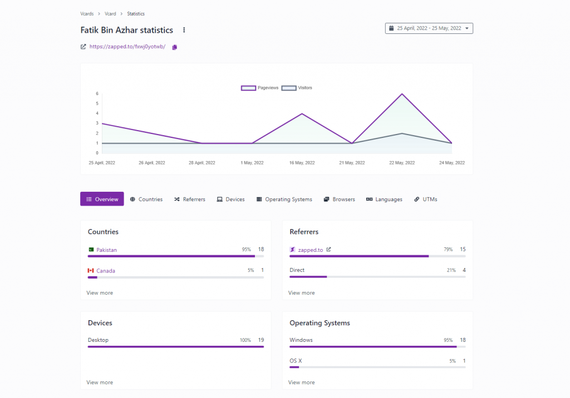Click the Desktop device row label
The height and width of the screenshot is (398, 570).
pos(98,340)
